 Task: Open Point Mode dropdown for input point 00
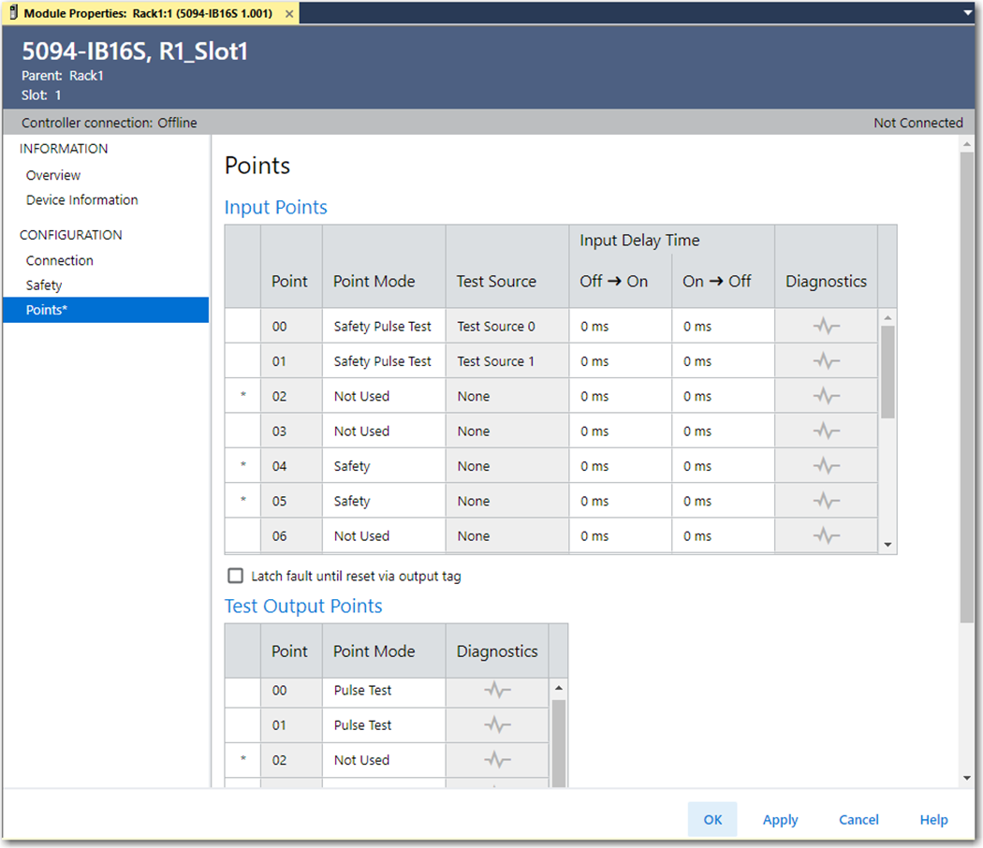coord(383,327)
